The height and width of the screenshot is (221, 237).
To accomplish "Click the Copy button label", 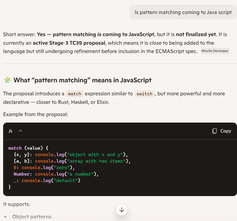I will [226, 131].
